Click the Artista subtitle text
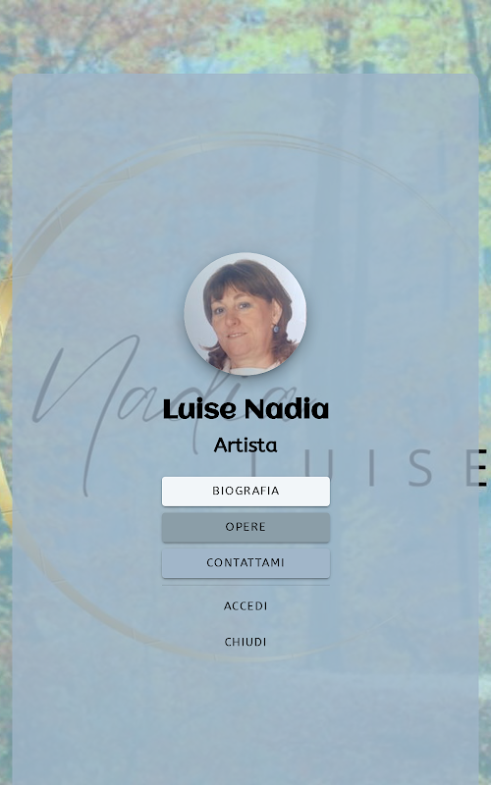Viewport: 491px width, 785px height. pos(245,445)
